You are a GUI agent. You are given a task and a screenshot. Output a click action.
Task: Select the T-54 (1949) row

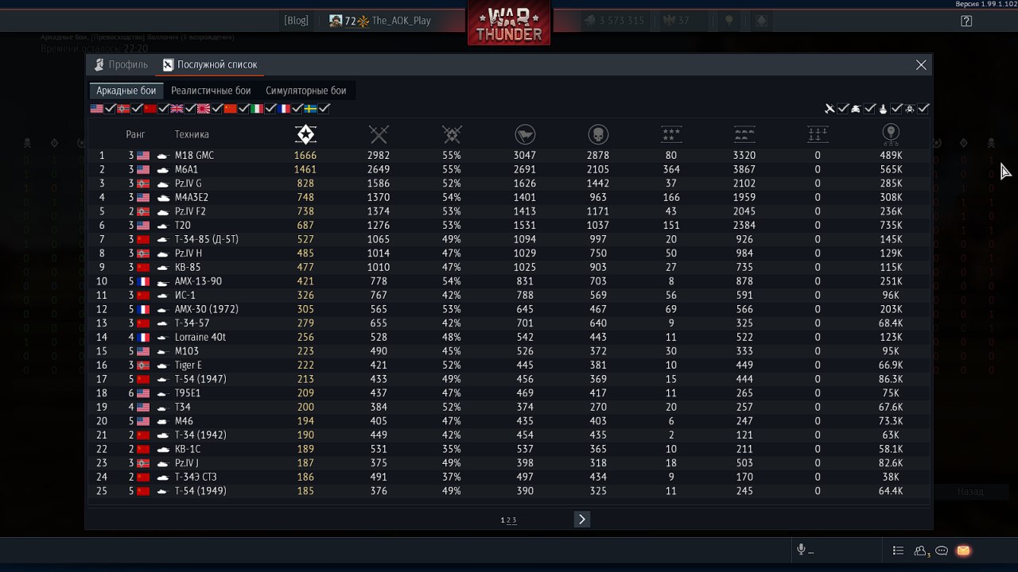point(509,491)
